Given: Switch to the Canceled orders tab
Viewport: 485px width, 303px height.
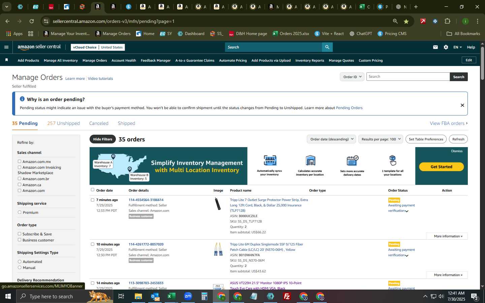Looking at the screenshot, I should coord(99,123).
